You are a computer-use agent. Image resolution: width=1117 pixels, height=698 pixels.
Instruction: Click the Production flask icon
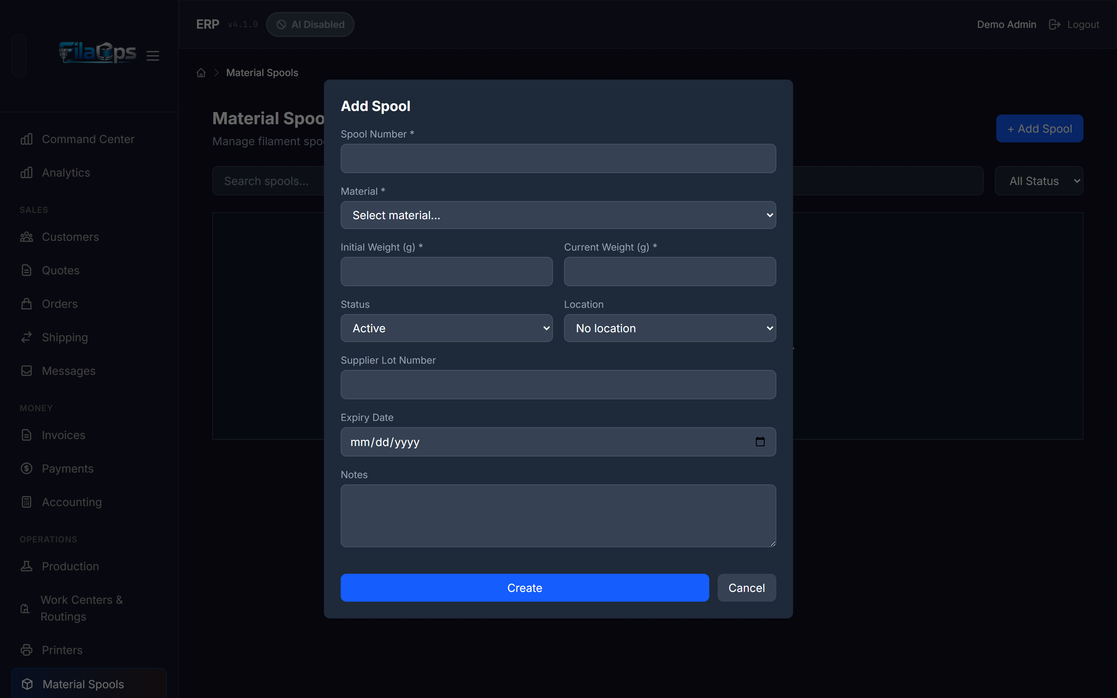click(27, 566)
